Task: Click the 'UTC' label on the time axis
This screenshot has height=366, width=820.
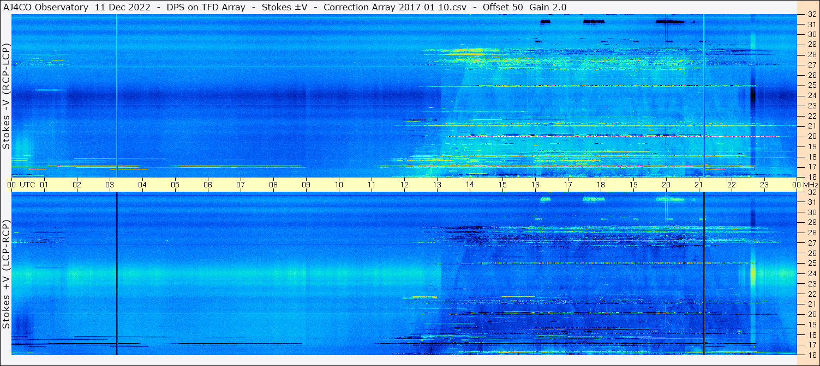Action: point(27,185)
